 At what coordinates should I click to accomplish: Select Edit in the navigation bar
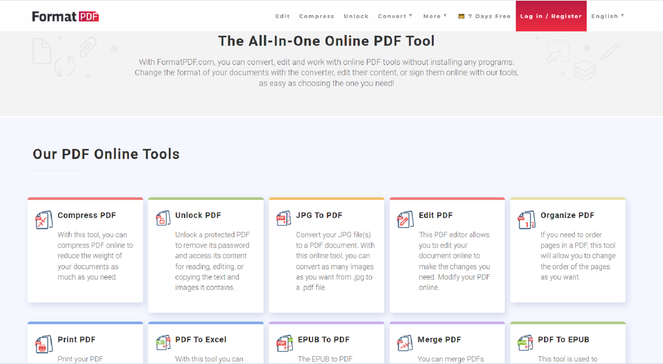tap(282, 16)
